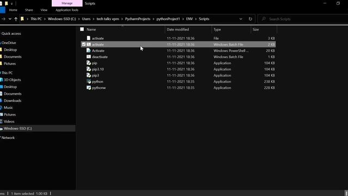
Task: Click the forward navigation arrow
Action: pos(3,19)
